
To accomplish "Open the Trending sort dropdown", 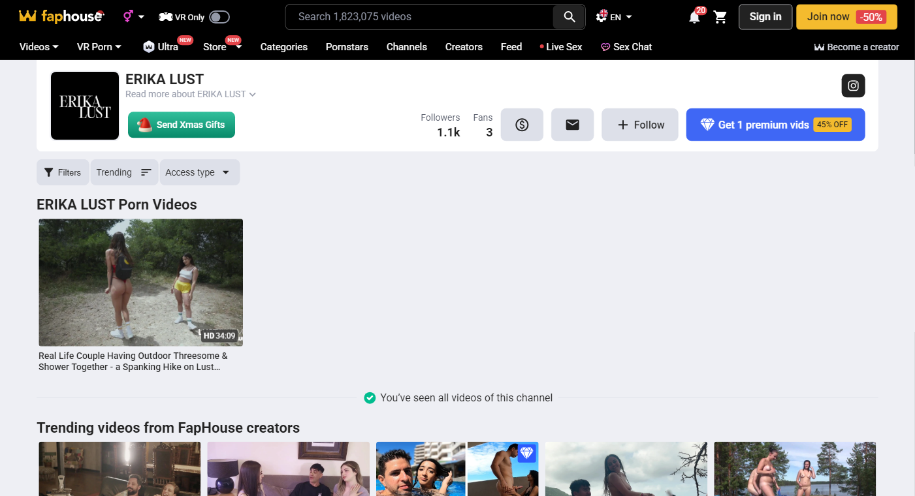I will click(124, 172).
